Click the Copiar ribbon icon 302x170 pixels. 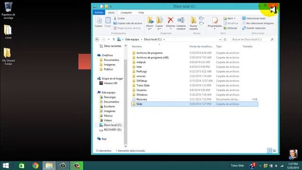(99, 22)
